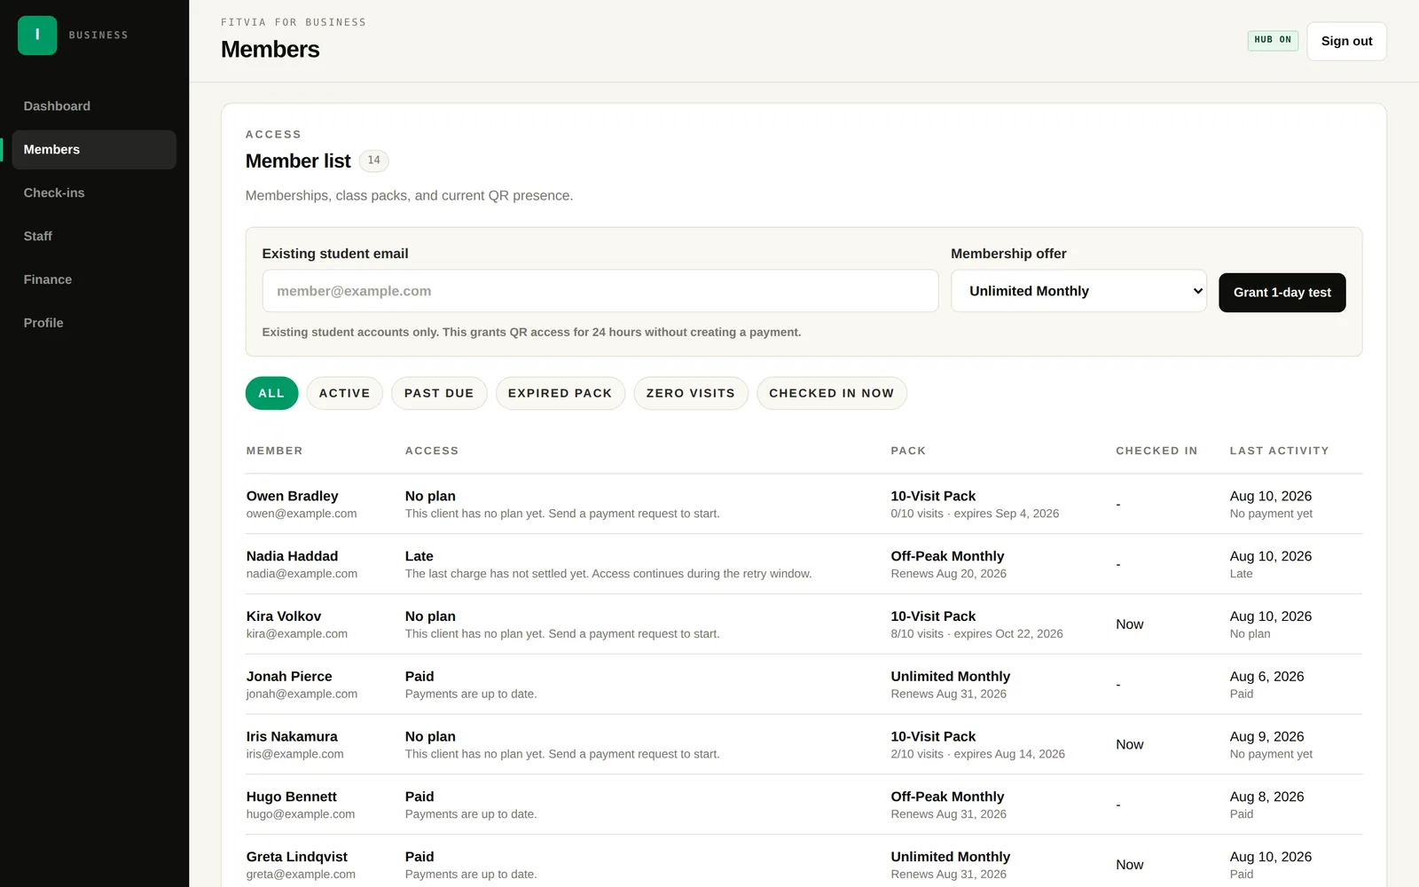This screenshot has width=1419, height=887.
Task: Go to Members in the sidebar
Action: 94,150
